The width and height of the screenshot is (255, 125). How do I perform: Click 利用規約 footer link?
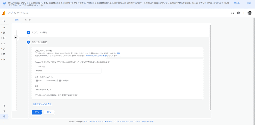point(108,121)
